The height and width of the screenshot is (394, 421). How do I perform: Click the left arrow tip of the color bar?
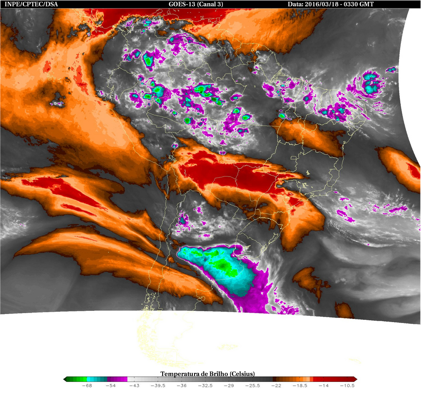click(66, 379)
